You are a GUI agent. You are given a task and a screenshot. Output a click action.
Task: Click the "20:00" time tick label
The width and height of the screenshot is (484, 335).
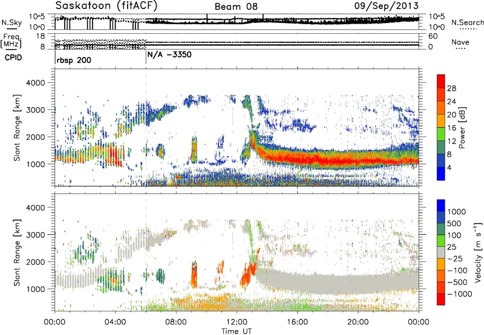tap(358, 322)
